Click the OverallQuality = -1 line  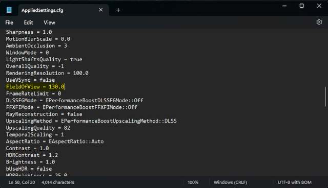pyautogui.click(x=35, y=66)
